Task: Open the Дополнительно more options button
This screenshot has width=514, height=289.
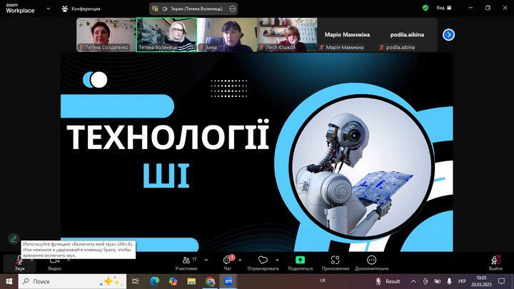Action: point(371,263)
